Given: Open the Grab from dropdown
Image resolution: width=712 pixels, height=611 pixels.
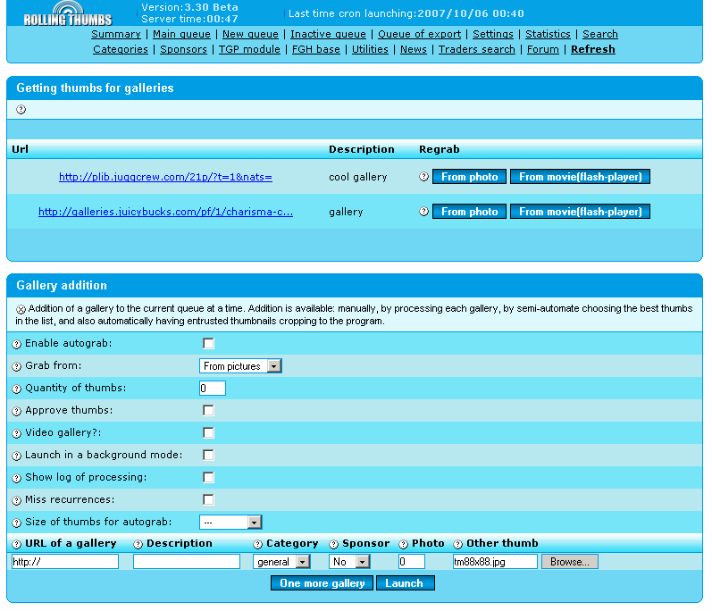Looking at the screenshot, I should (x=240, y=366).
